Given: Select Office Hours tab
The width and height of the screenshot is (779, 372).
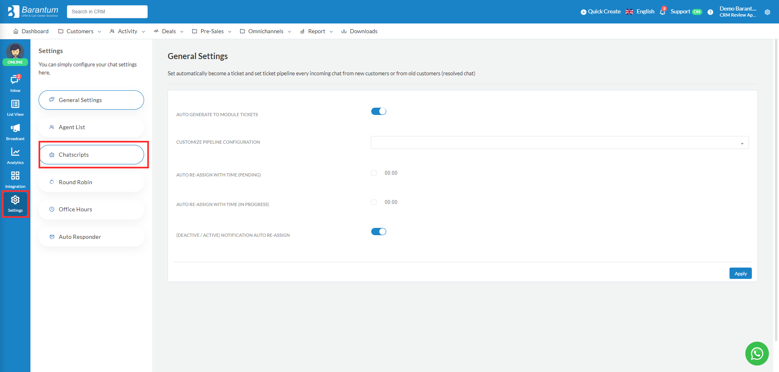Looking at the screenshot, I should tap(91, 209).
